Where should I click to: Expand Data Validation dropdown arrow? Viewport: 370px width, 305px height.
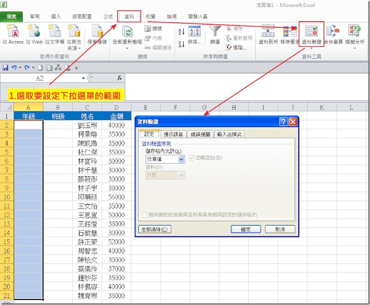point(311,49)
